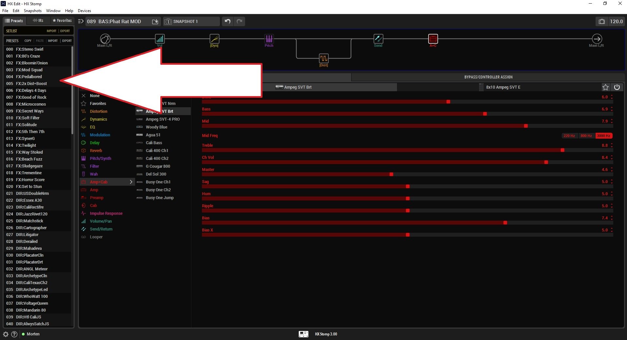
Task: Adjust the Sag slider
Action: (407, 187)
